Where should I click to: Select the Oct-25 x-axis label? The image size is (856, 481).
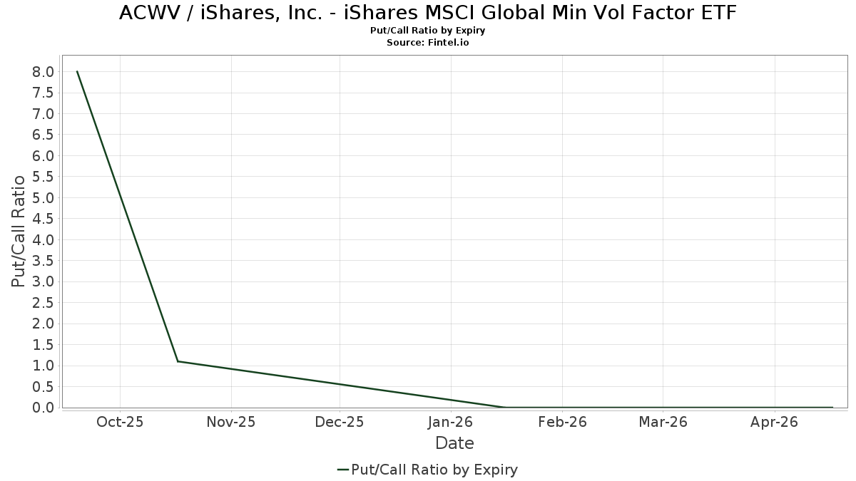[120, 422]
